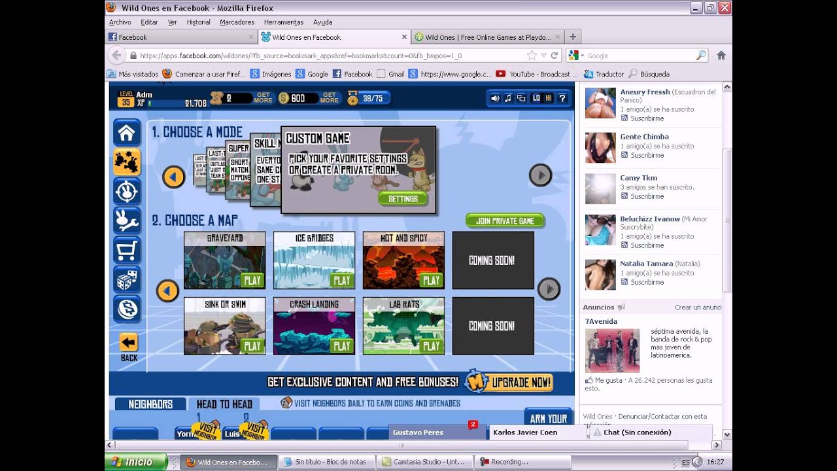
Task: Open Windows Inicio start button
Action: pos(135,462)
